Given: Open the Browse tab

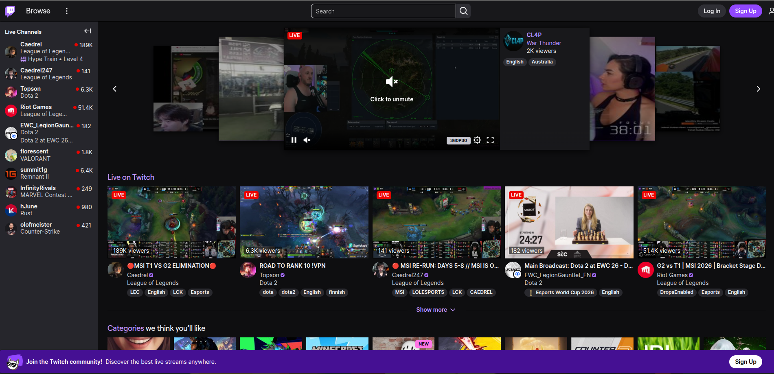Looking at the screenshot, I should point(38,11).
